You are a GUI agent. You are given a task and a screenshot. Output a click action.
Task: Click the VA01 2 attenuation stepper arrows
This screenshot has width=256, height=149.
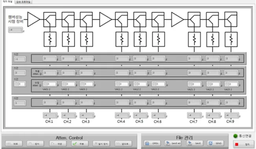coord(45,84)
